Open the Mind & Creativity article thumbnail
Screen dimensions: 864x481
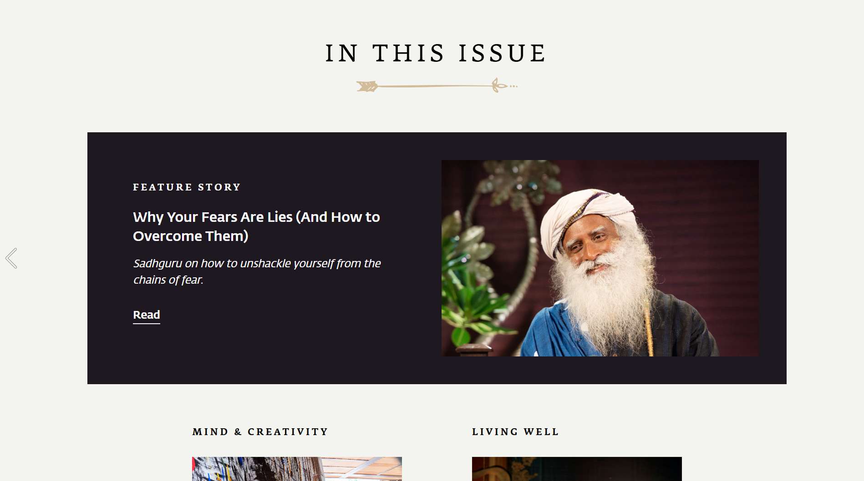click(x=297, y=469)
